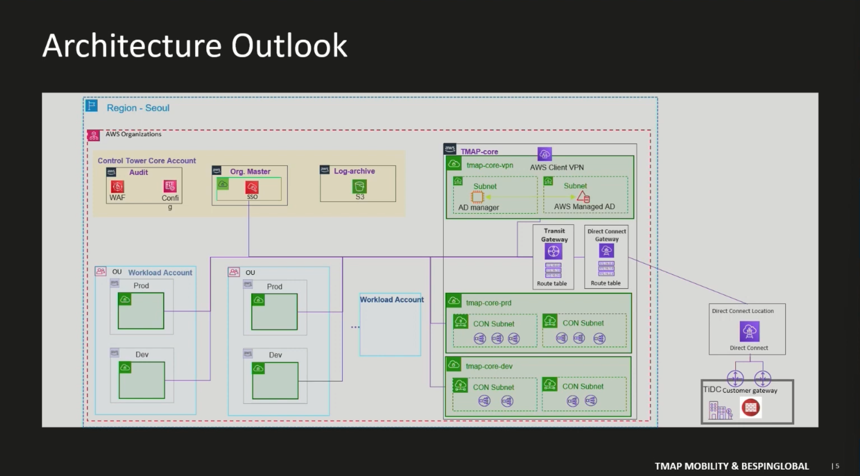Select the AD manager chip icon
Viewport: 860px width, 476px height.
click(478, 197)
